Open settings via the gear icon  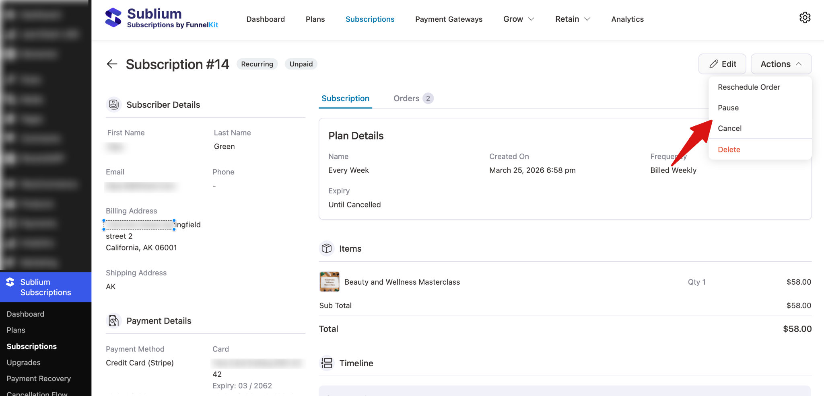pyautogui.click(x=804, y=17)
